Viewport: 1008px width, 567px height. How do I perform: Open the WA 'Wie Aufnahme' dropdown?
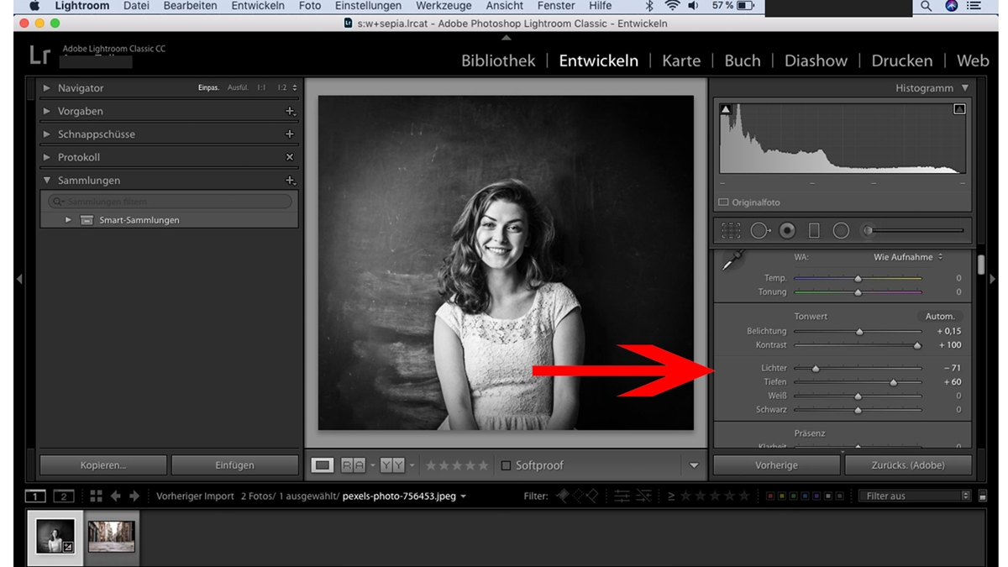[908, 257]
